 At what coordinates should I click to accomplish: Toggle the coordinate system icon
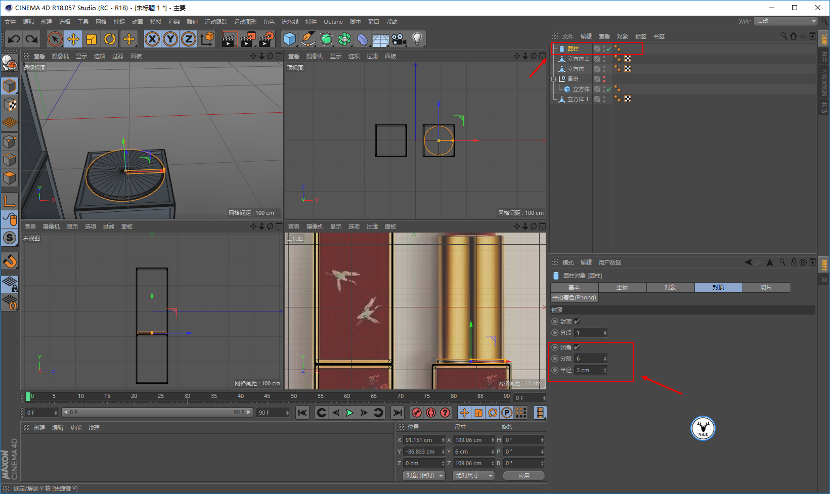[207, 39]
